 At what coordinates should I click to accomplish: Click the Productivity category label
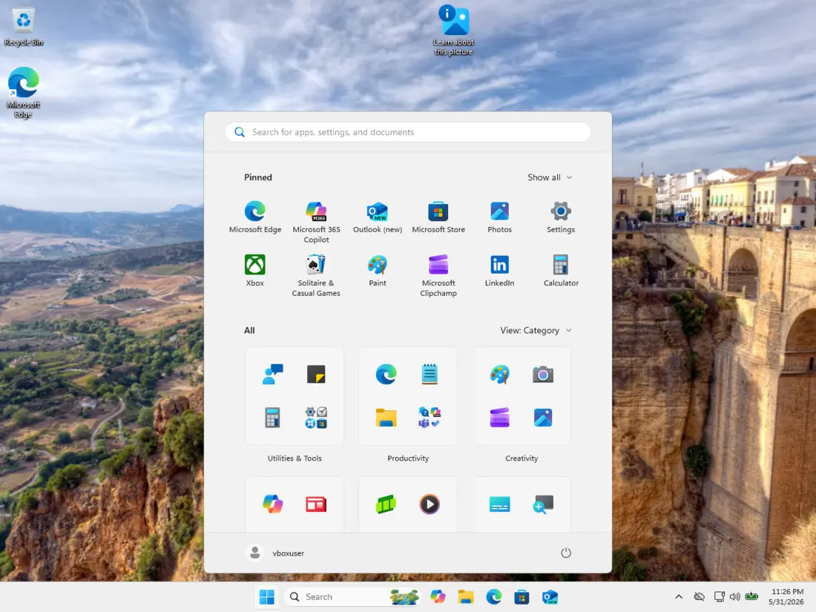pos(408,458)
